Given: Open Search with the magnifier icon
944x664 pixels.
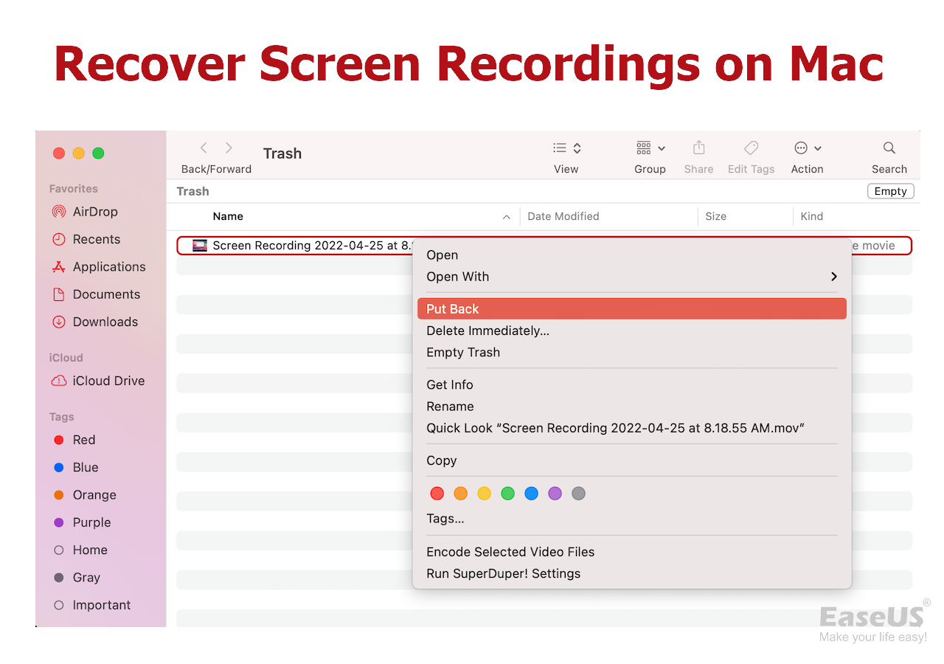Looking at the screenshot, I should point(889,148).
